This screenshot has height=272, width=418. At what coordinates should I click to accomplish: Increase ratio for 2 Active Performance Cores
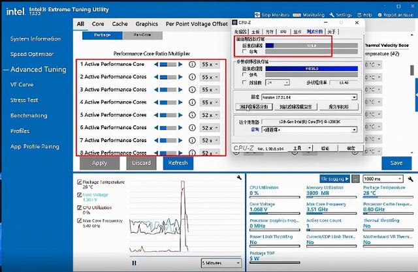coord(180,77)
